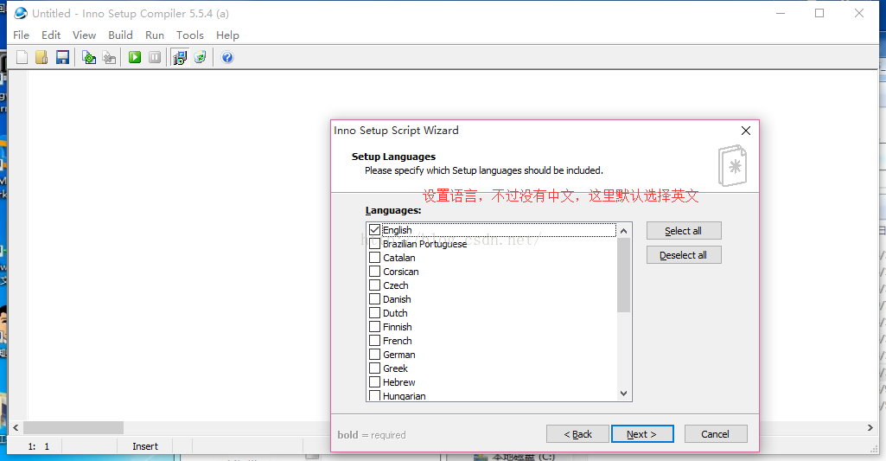Open the Help menu
Image resolution: width=886 pixels, height=461 pixels.
point(227,35)
